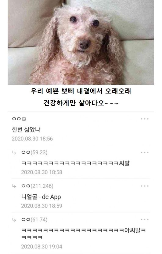Viewport: 162px width, 254px height.
Task: Click the reply text 니얼굴 - dc App
Action: point(41,197)
